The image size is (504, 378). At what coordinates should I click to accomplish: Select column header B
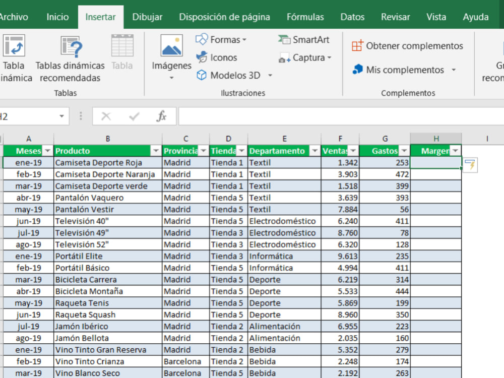(x=108, y=139)
